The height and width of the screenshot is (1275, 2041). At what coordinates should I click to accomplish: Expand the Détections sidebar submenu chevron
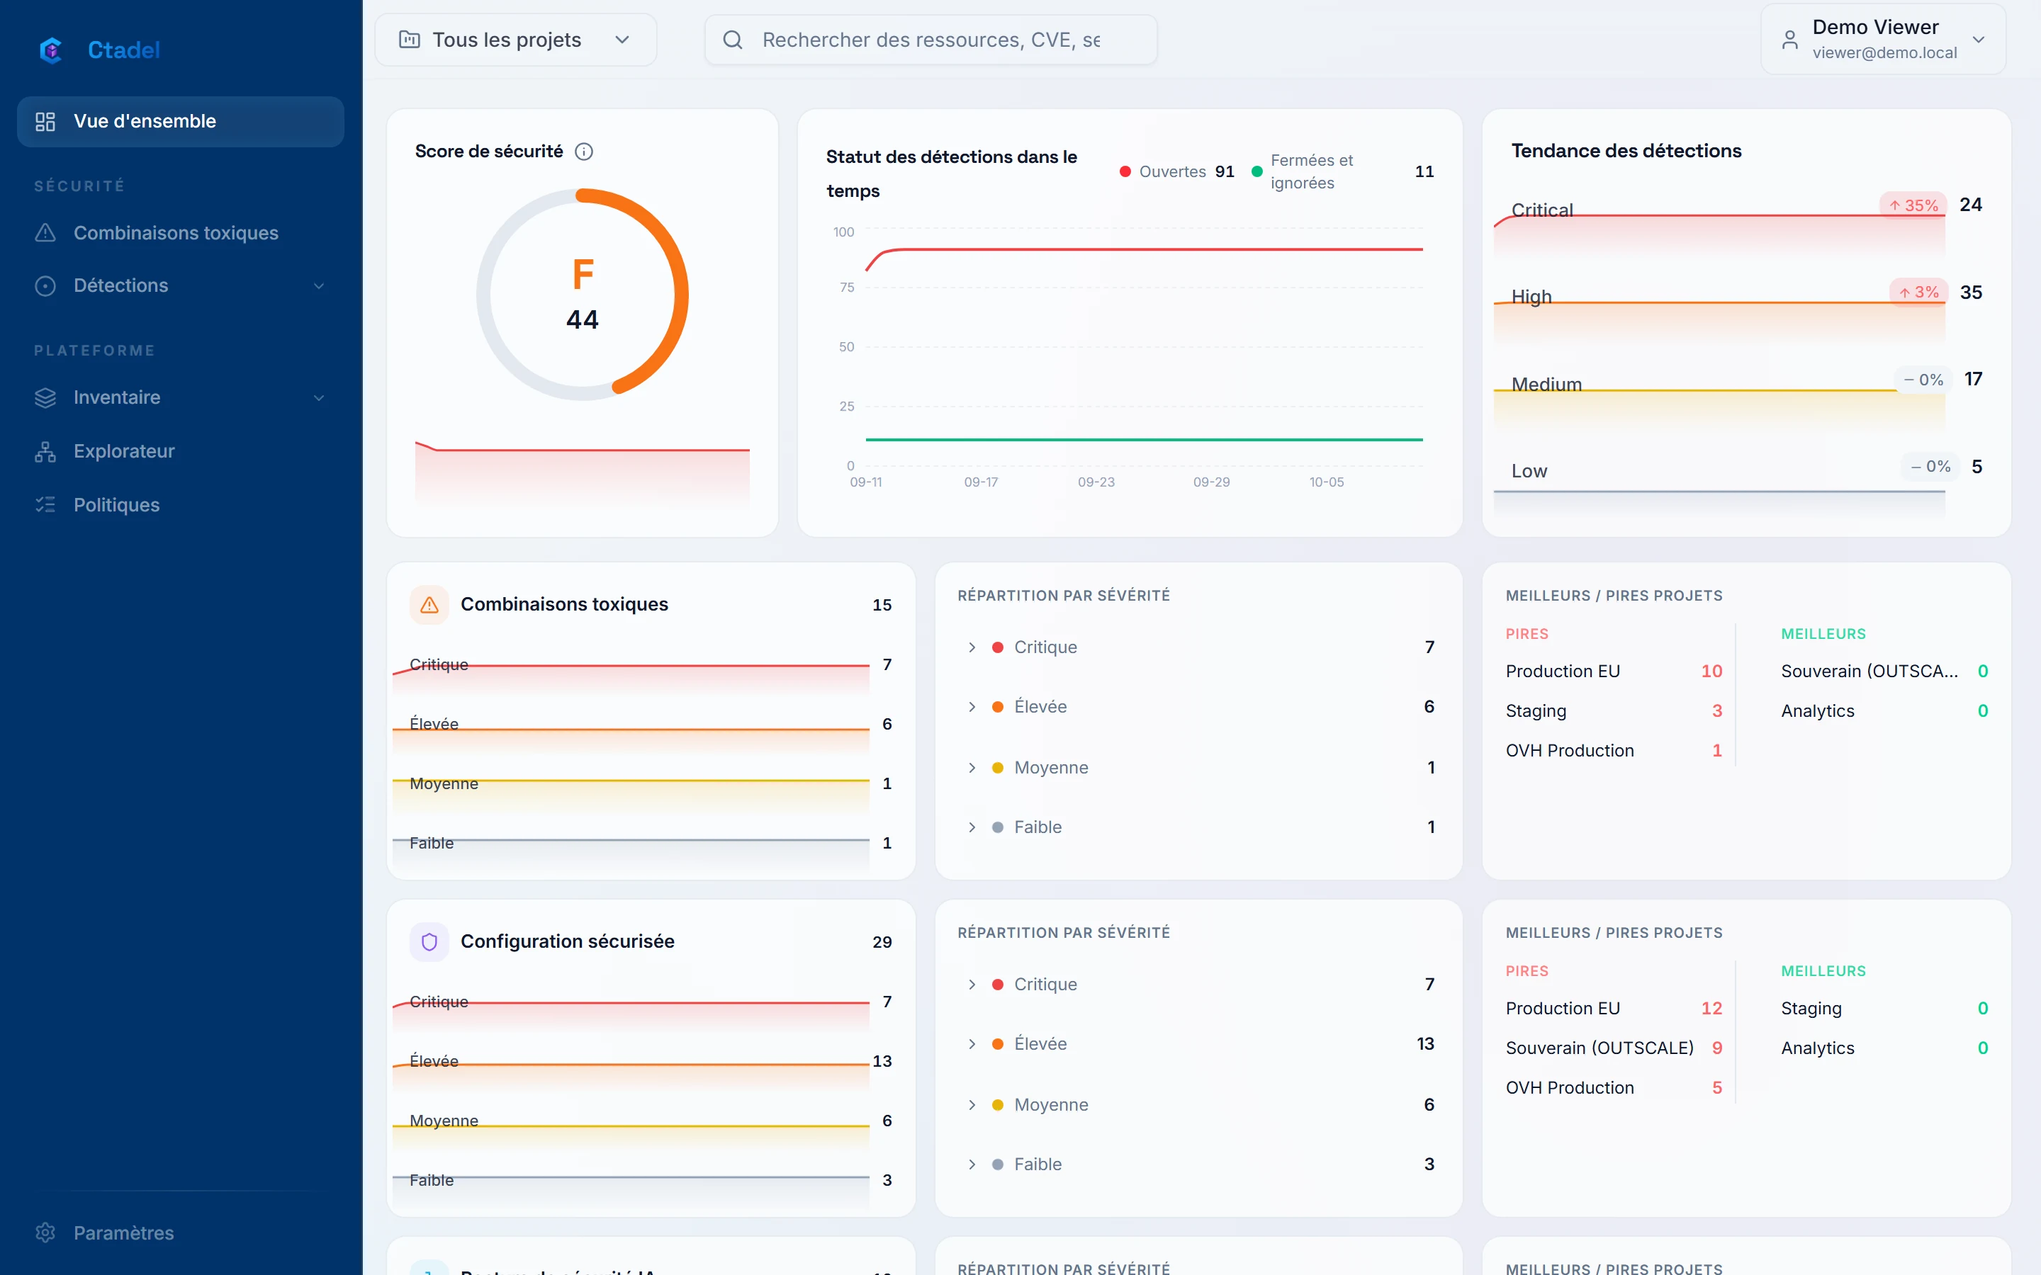coord(319,286)
